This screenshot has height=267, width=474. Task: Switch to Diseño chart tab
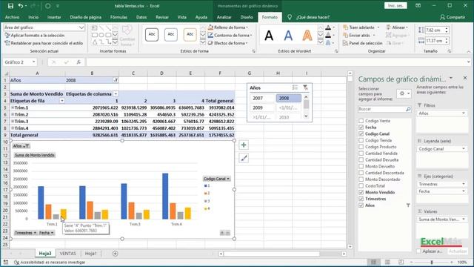247,17
